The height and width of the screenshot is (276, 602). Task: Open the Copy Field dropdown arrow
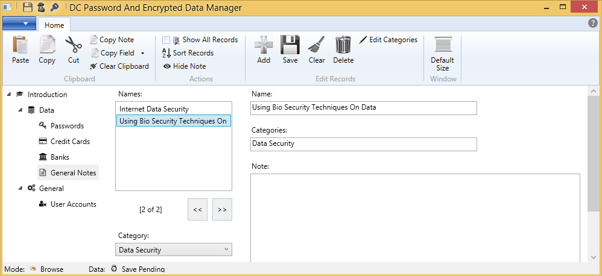point(142,53)
